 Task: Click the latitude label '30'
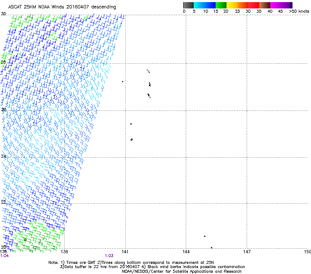click(3, 14)
